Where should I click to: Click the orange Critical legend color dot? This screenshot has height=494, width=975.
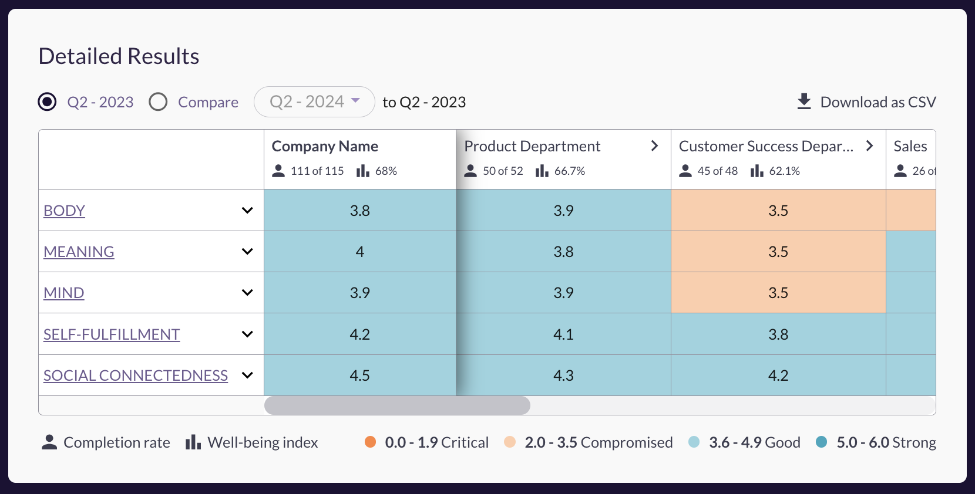coord(370,442)
